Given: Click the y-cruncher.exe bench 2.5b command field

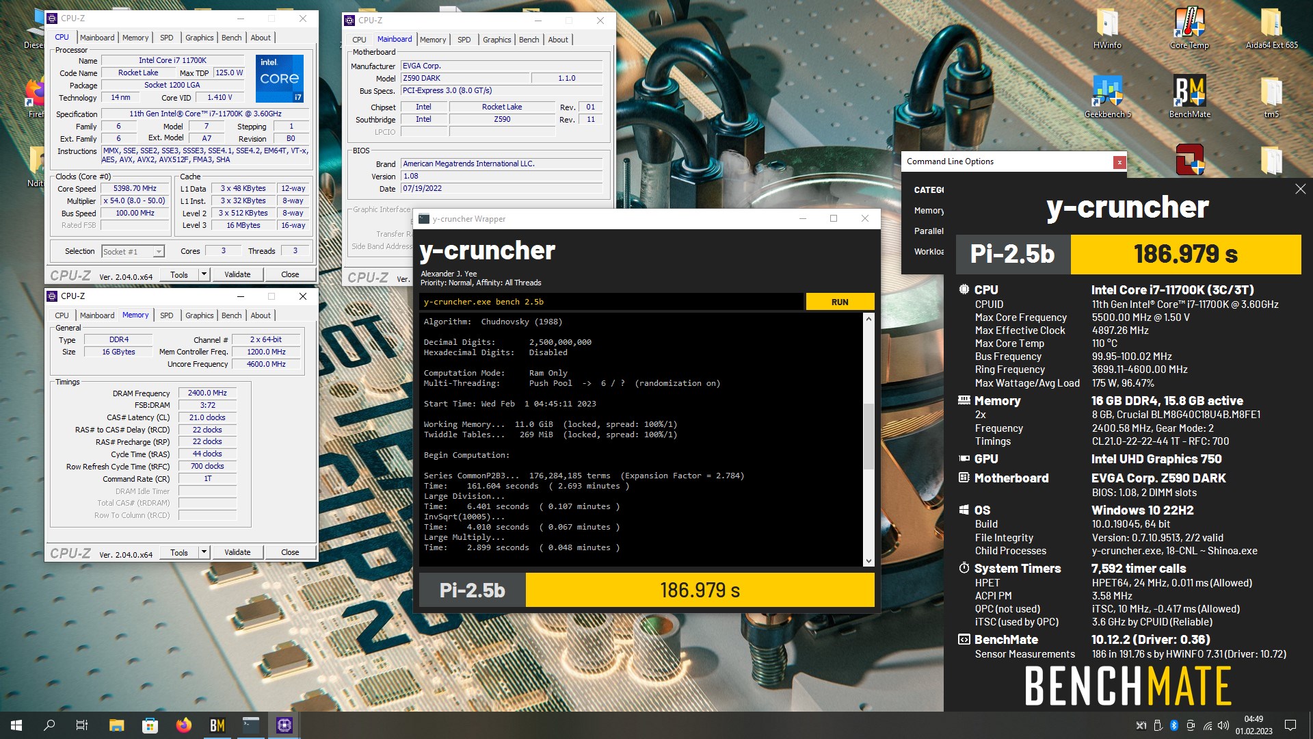Looking at the screenshot, I should pyautogui.click(x=611, y=302).
